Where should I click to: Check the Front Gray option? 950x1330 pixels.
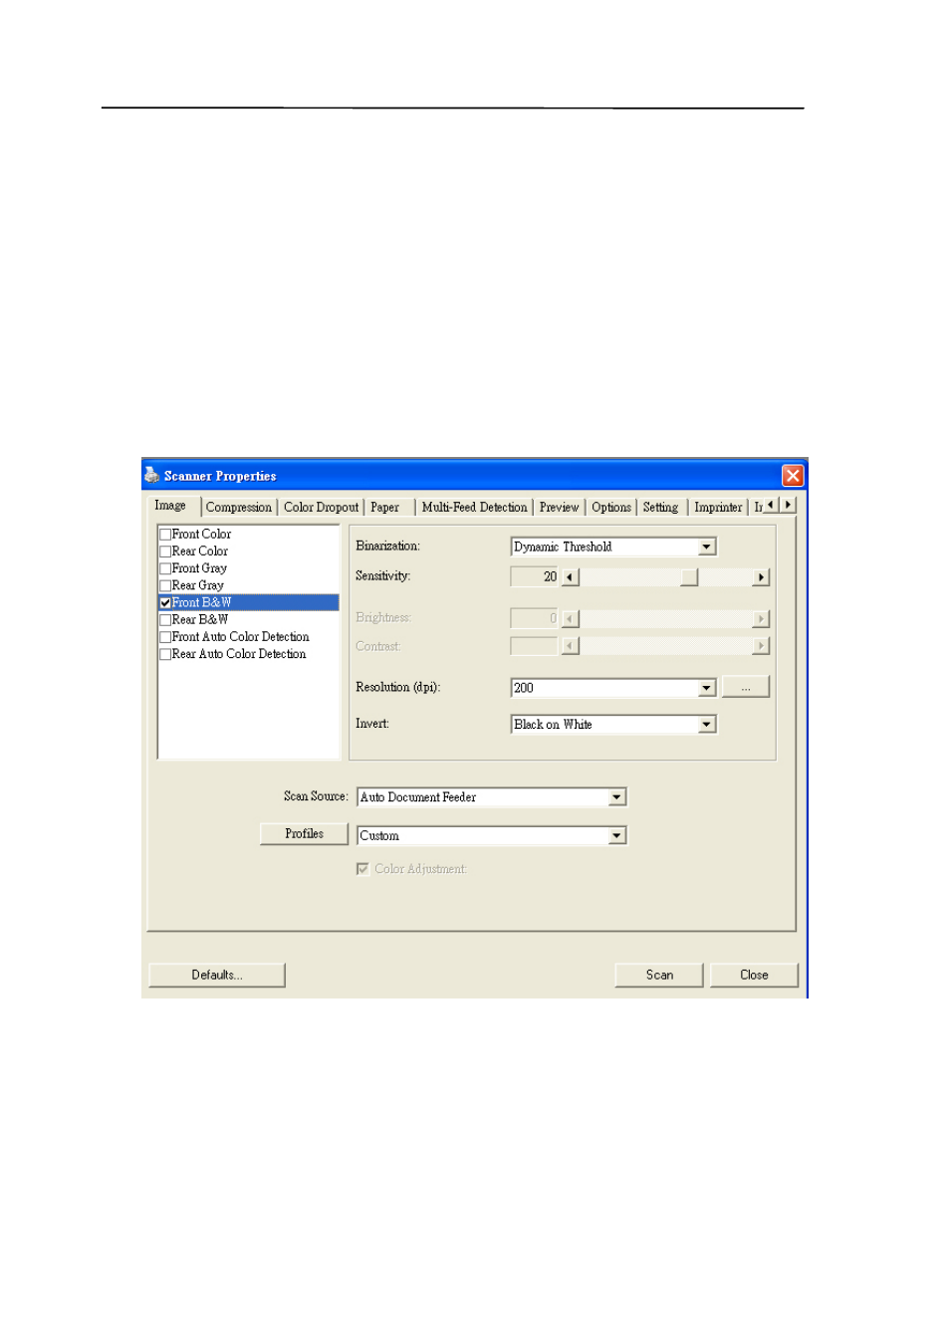coord(165,568)
